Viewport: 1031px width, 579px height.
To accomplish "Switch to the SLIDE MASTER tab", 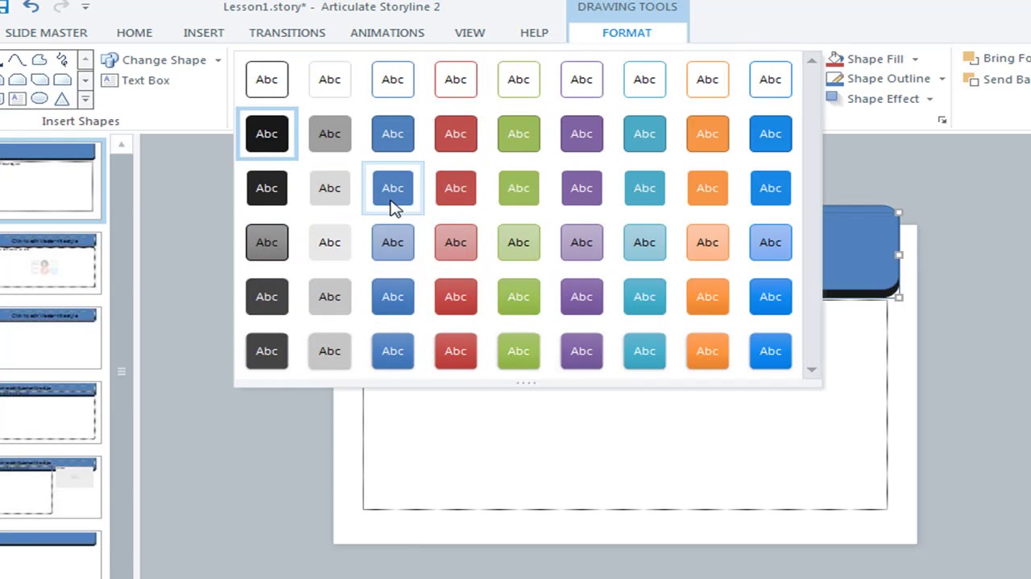I will pyautogui.click(x=46, y=33).
